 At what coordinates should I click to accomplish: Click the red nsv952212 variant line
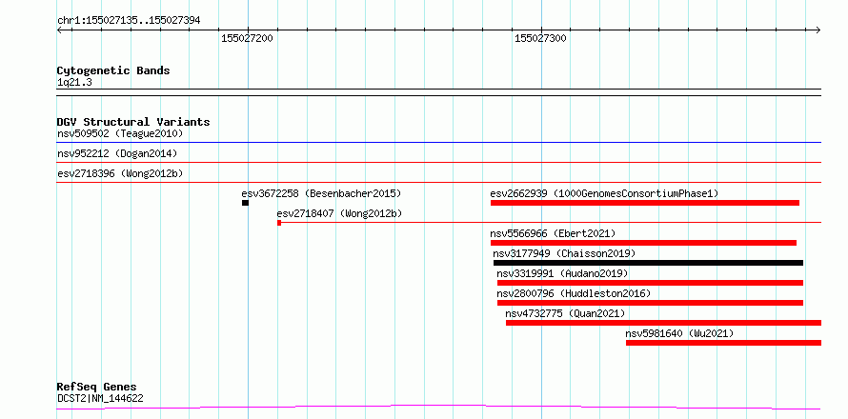[438, 163]
